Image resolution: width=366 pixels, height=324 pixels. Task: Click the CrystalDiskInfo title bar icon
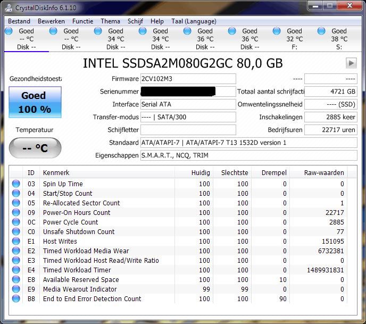9,7
